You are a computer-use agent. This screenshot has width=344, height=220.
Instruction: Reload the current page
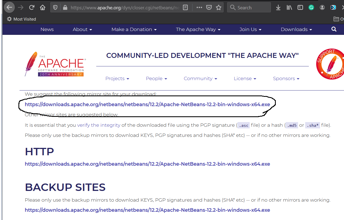(32, 7)
